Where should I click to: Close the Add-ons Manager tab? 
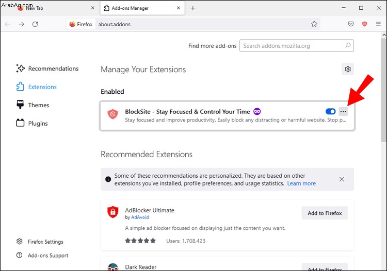[179, 8]
